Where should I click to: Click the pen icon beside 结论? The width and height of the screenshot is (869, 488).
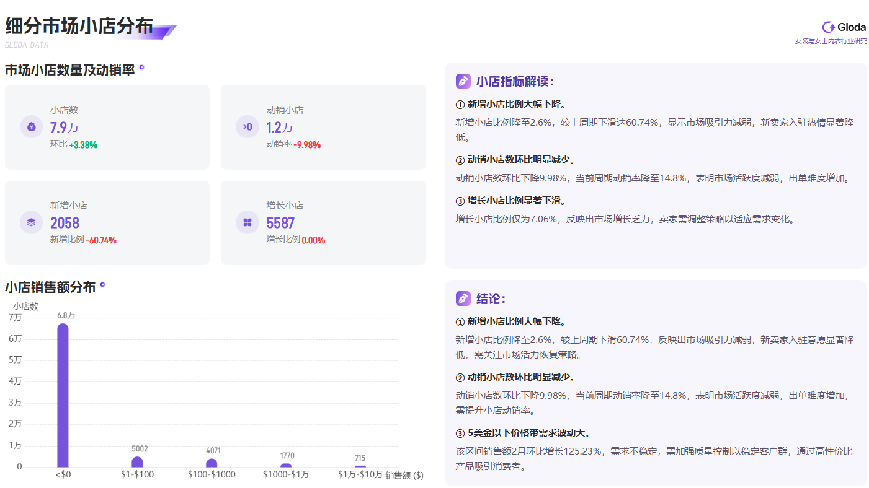tap(463, 298)
